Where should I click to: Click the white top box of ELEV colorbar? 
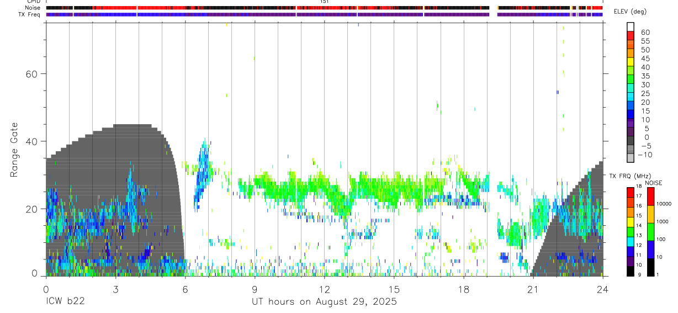pos(631,26)
